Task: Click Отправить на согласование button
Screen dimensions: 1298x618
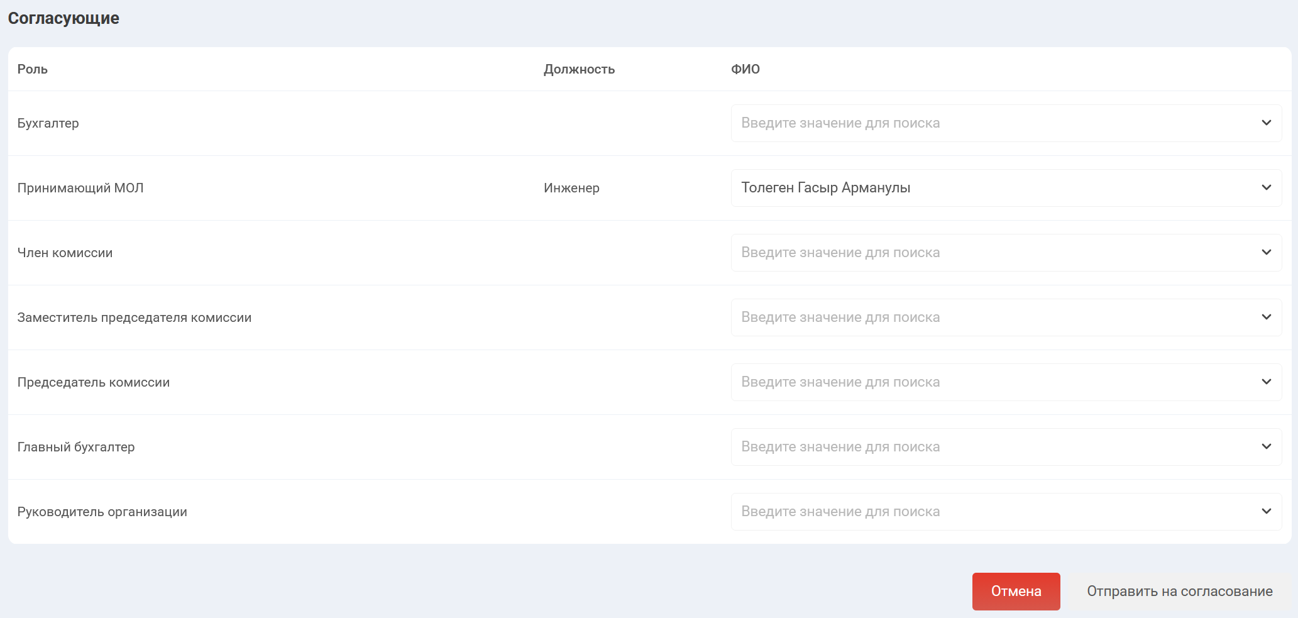Action: click(x=1179, y=592)
